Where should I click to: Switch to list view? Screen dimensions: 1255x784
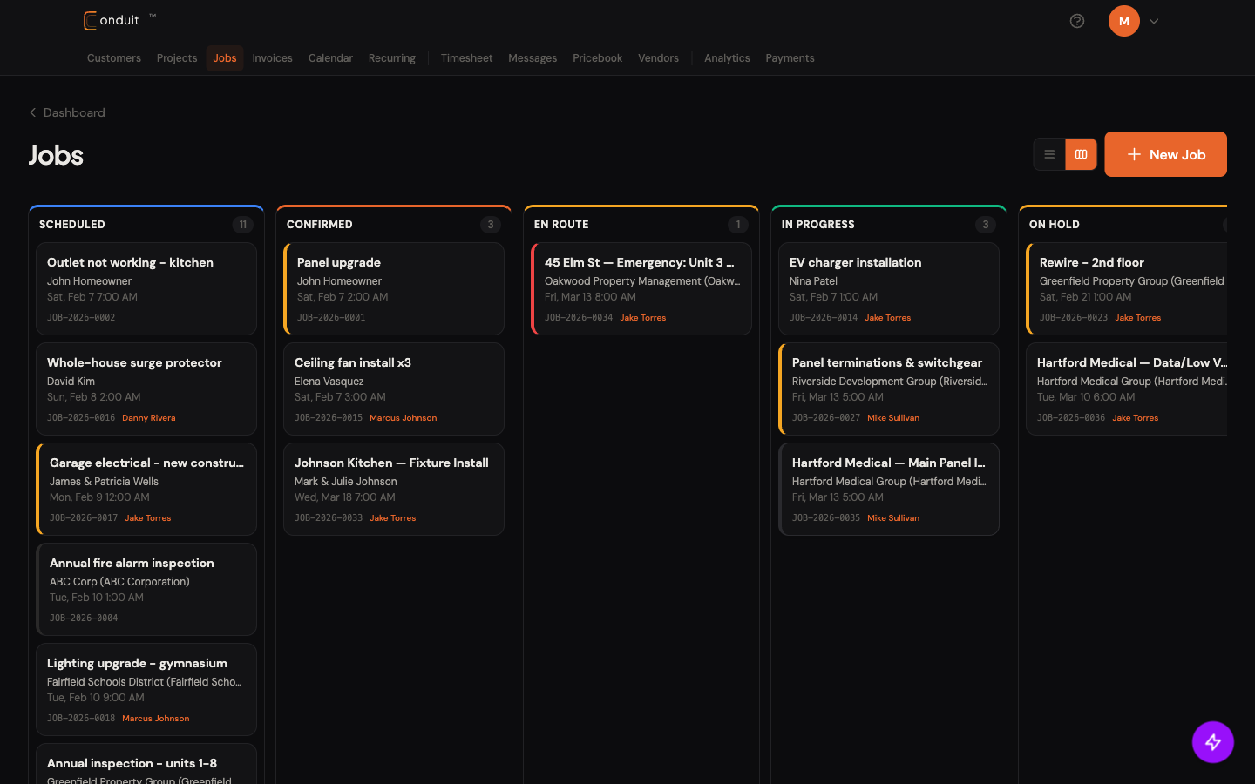(1049, 154)
